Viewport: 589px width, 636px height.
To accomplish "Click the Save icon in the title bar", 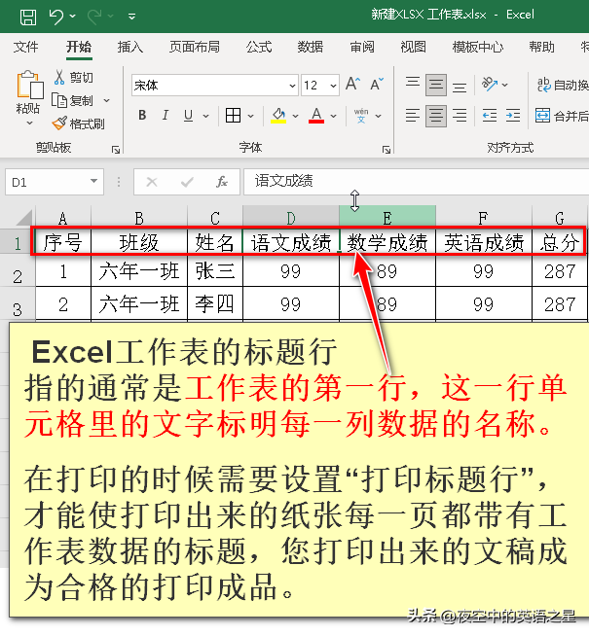I will click(28, 17).
